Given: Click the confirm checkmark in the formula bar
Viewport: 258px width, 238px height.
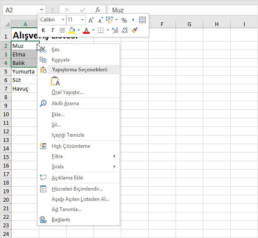Looking at the screenshot, I should [x=82, y=10].
